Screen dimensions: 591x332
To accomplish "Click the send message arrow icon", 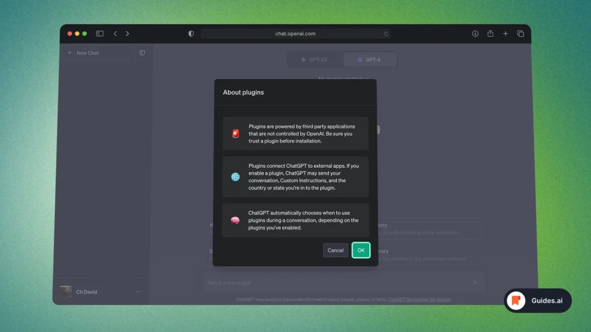I will 476,282.
